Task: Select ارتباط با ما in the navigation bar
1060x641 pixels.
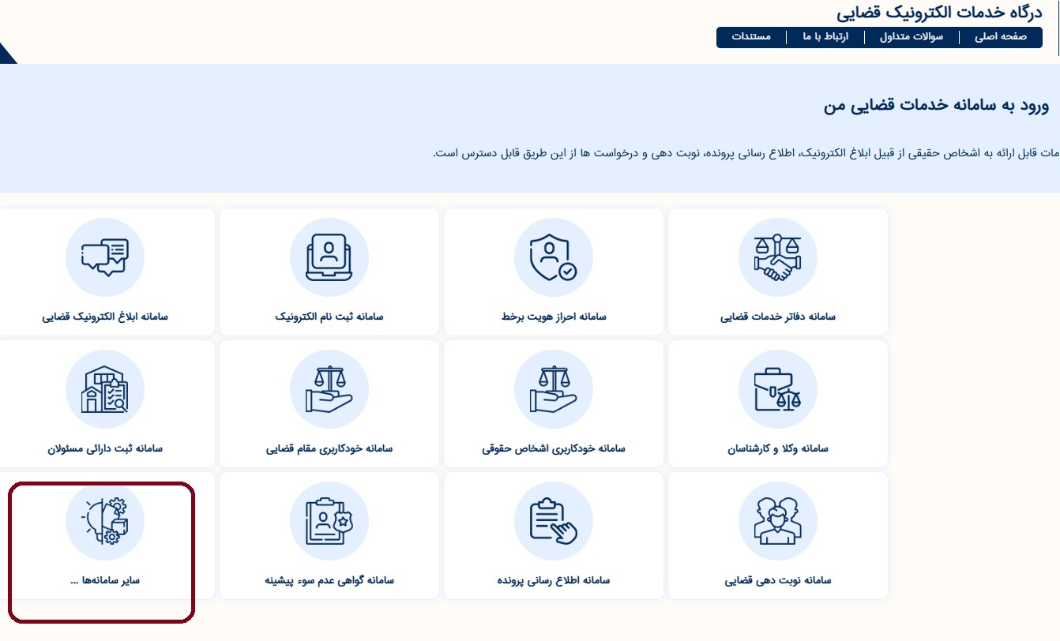Action: (x=825, y=37)
